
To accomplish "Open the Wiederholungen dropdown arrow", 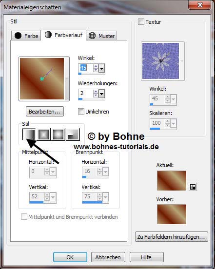I will point(102,94).
